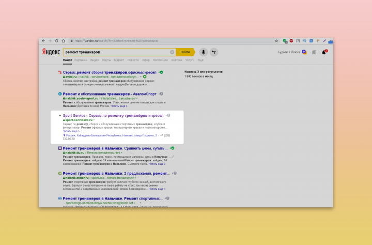Image resolution: width=372 pixels, height=245 pixels.
Task: Open the Yandex logo home link
Action: coord(51,52)
